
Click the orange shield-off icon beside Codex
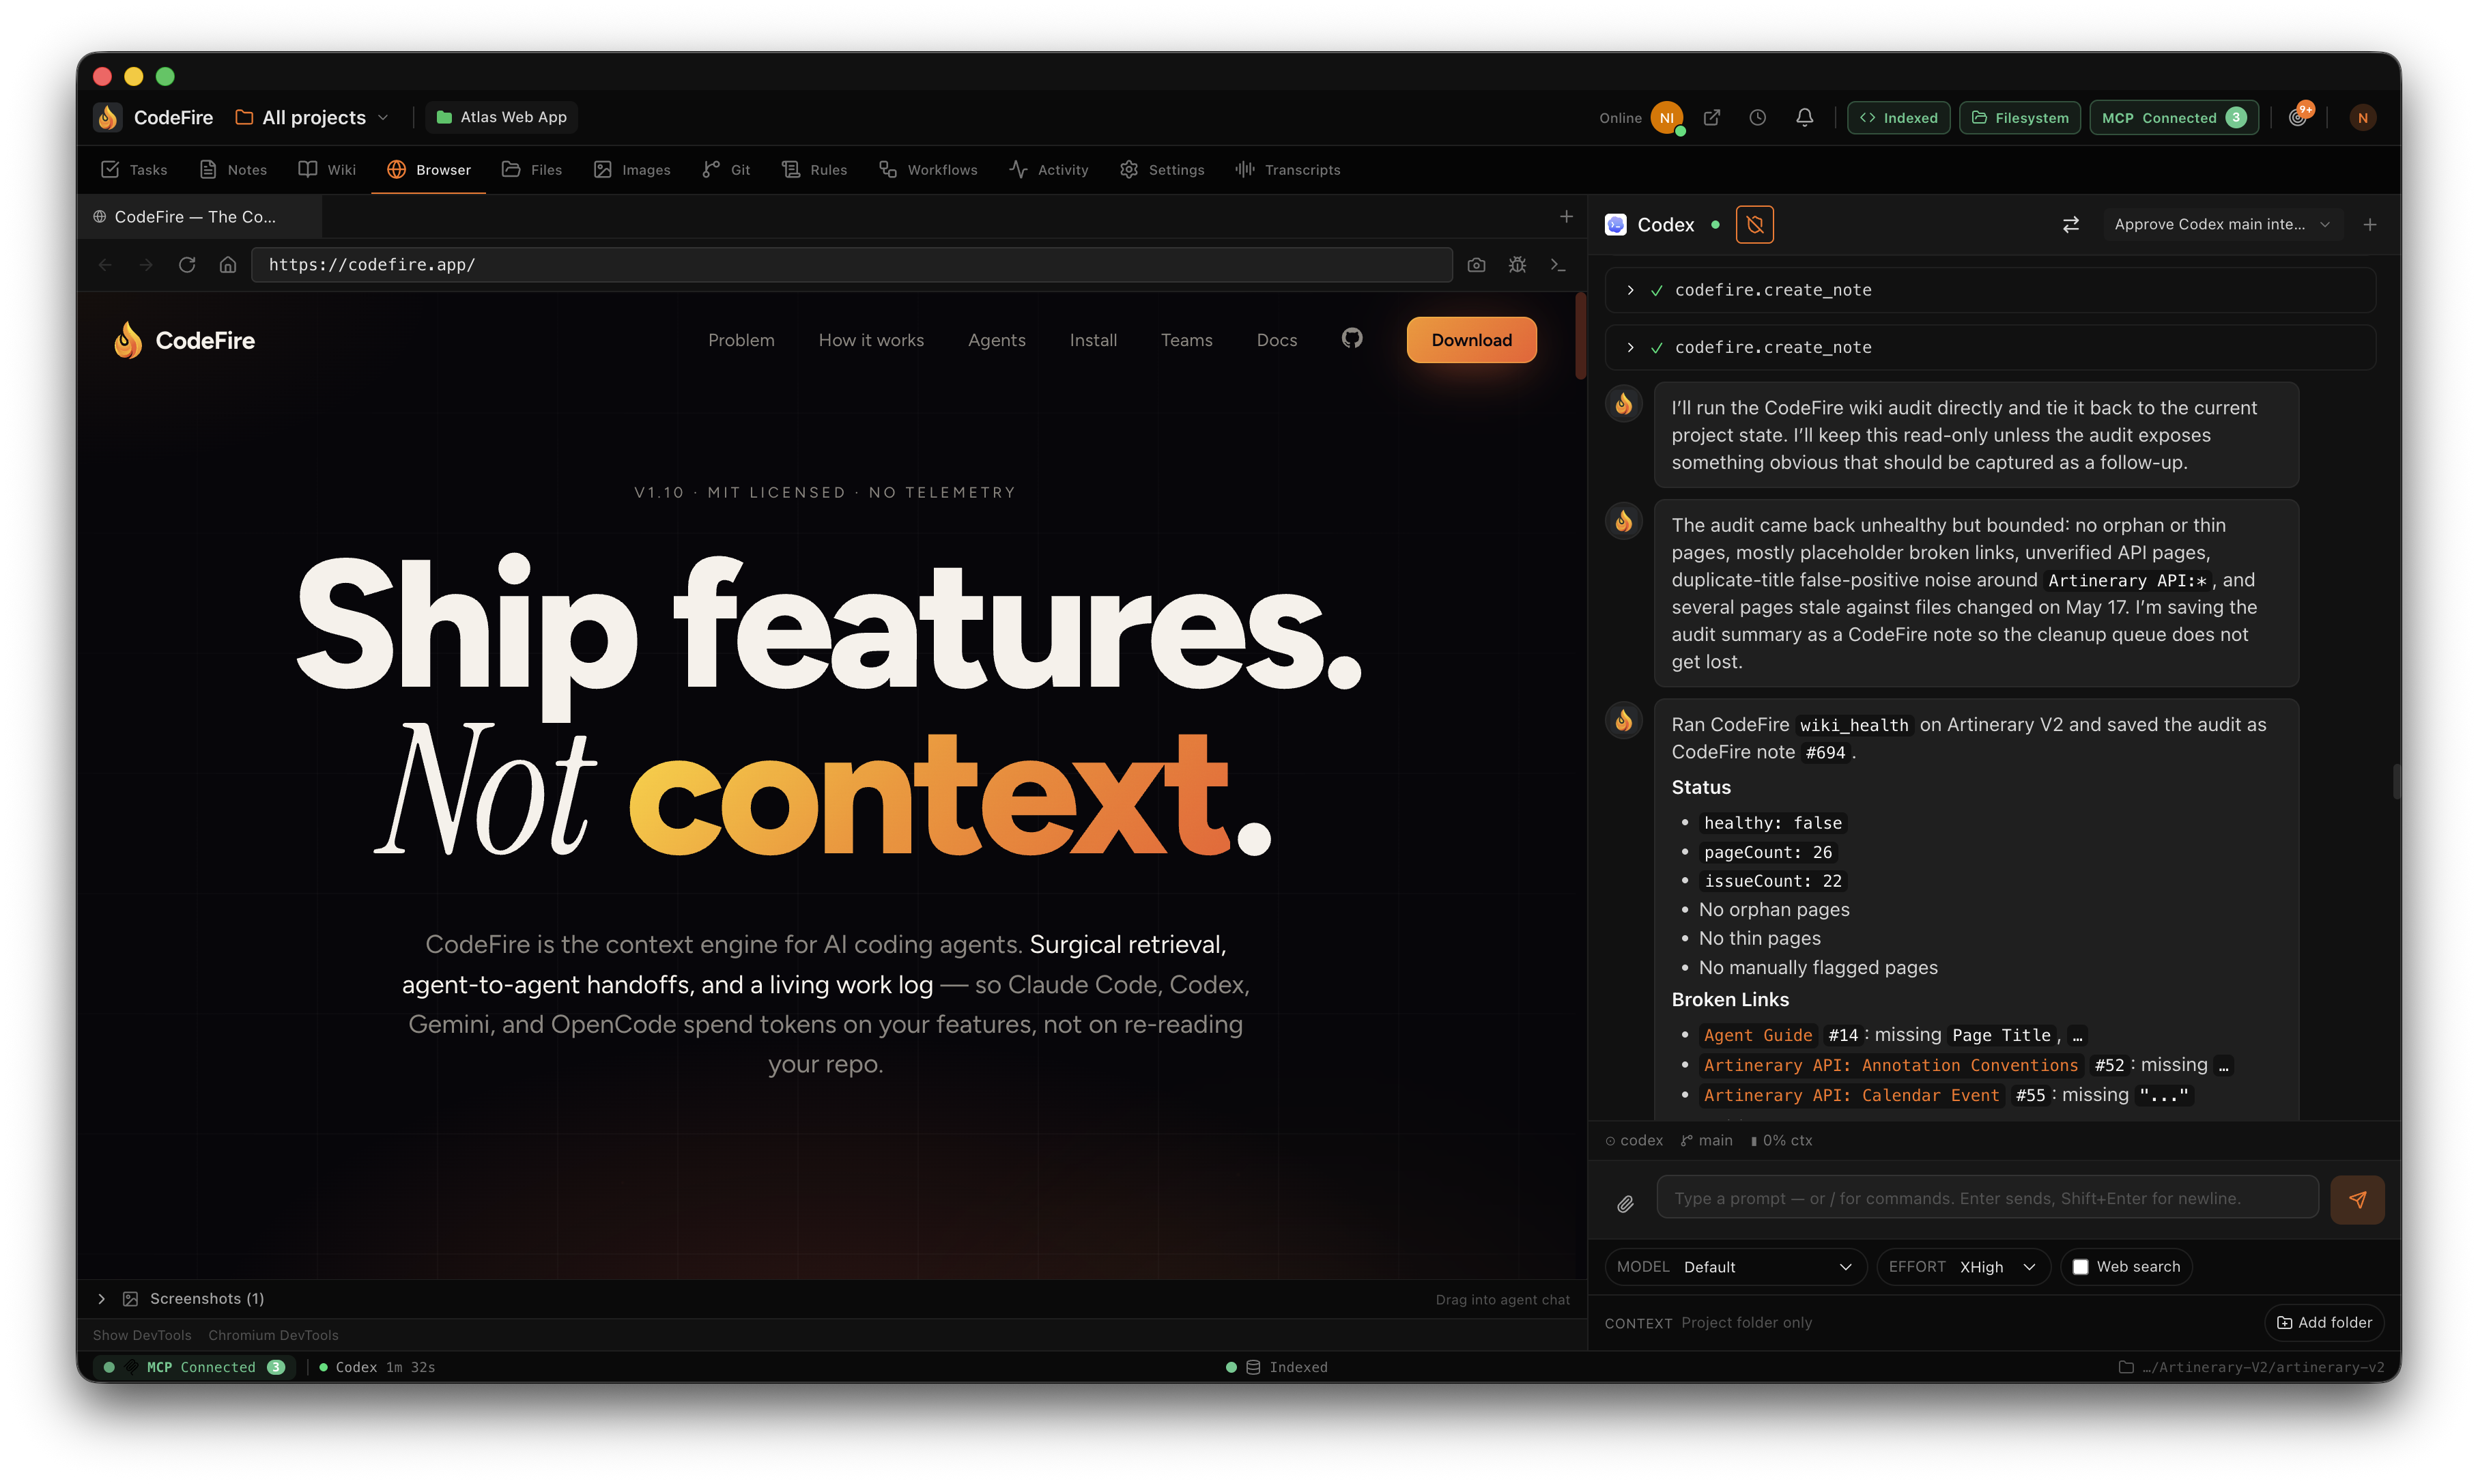pos(1755,225)
